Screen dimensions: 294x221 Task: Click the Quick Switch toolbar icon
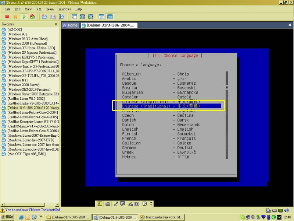pyautogui.click(x=91, y=17)
